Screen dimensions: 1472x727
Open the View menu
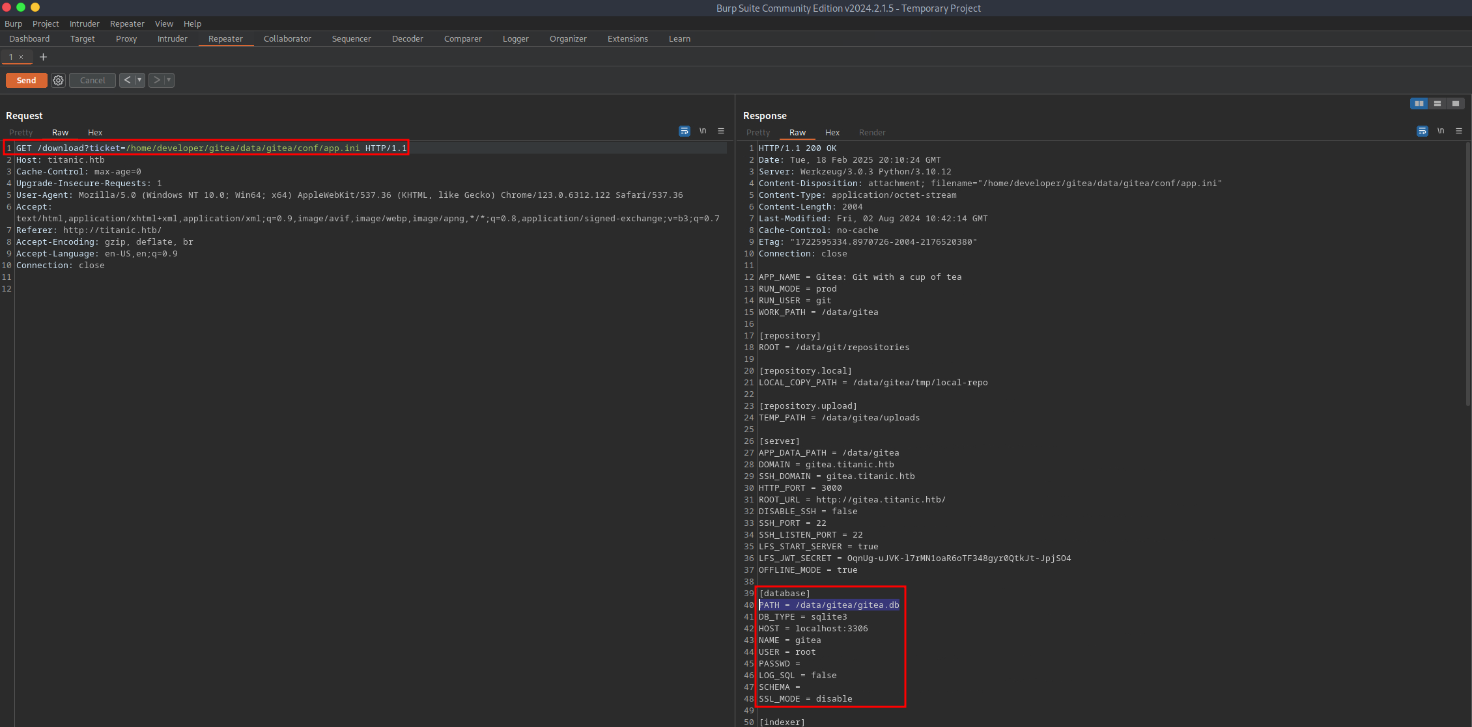(x=163, y=23)
